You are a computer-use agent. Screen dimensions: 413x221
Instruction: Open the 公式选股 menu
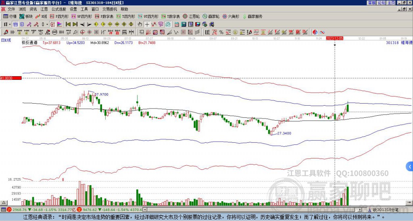click(x=59, y=9)
